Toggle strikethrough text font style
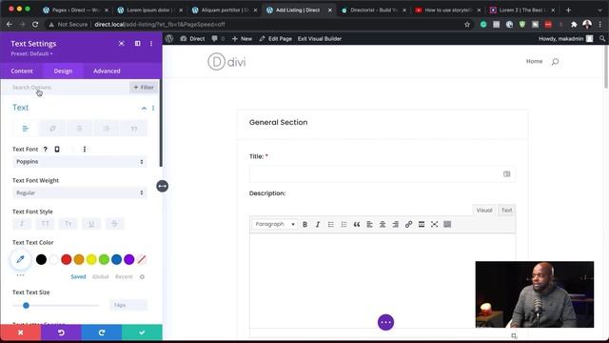Screen dimensions: 609x343 coord(114,224)
